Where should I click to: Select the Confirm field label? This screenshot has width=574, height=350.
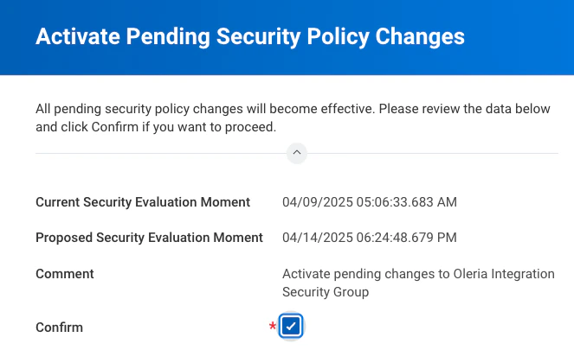point(59,328)
